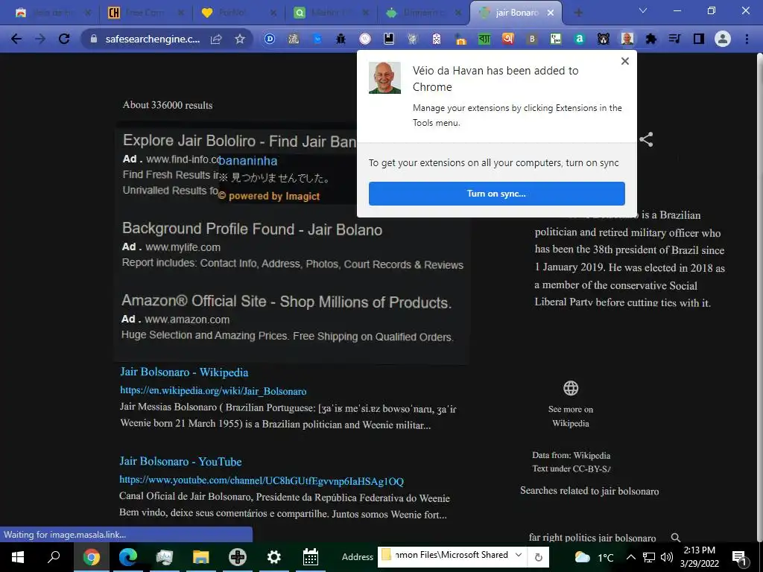Screen dimensions: 763x572
Task: Switch to the green Q favicon tab
Action: click(330, 13)
